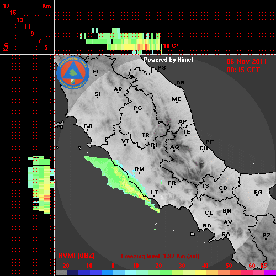Click the RI city label
The image size is (276, 276).
154,145
